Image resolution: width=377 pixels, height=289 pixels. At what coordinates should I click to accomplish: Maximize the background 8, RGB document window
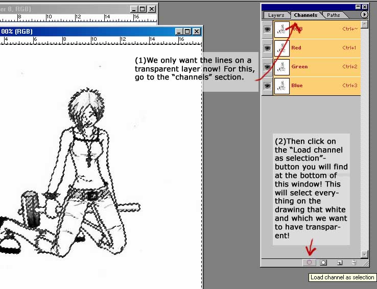143,9
